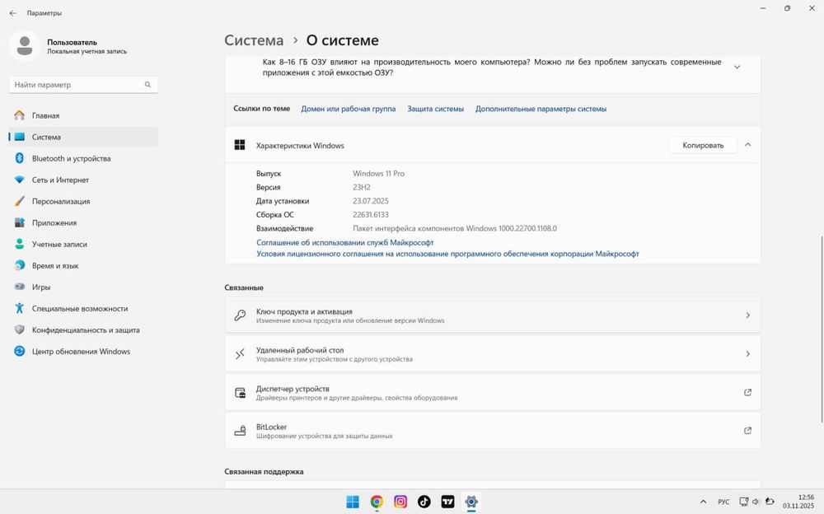Click the Windows logo beside Характеристики Windows
The image size is (824, 514).
(x=240, y=145)
